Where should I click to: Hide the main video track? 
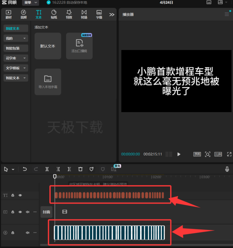pos(20,212)
